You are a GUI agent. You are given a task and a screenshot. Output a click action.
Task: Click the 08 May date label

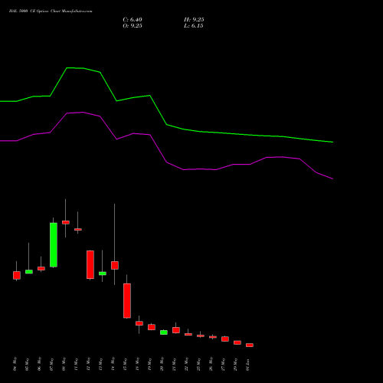point(64,364)
